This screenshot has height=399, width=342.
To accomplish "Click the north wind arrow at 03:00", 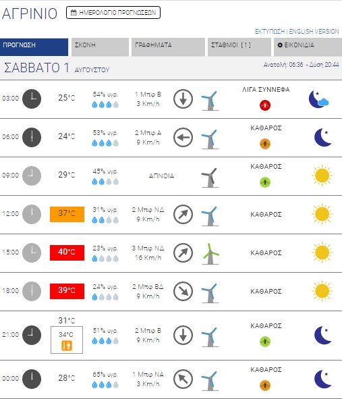I will click(183, 99).
